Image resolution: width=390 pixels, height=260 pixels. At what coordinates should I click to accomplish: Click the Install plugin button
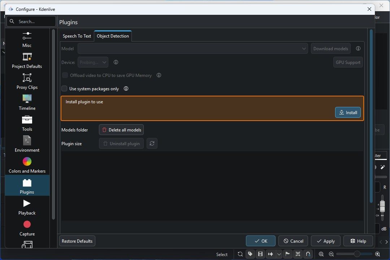[348, 112]
